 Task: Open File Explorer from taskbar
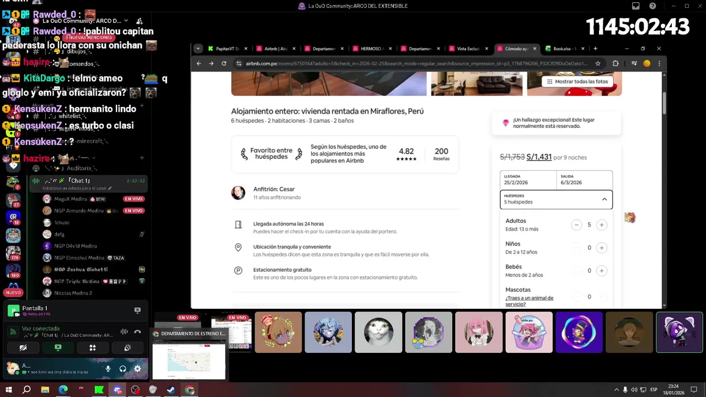[x=45, y=390]
